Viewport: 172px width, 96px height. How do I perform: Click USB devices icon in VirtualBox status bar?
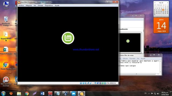91,83
